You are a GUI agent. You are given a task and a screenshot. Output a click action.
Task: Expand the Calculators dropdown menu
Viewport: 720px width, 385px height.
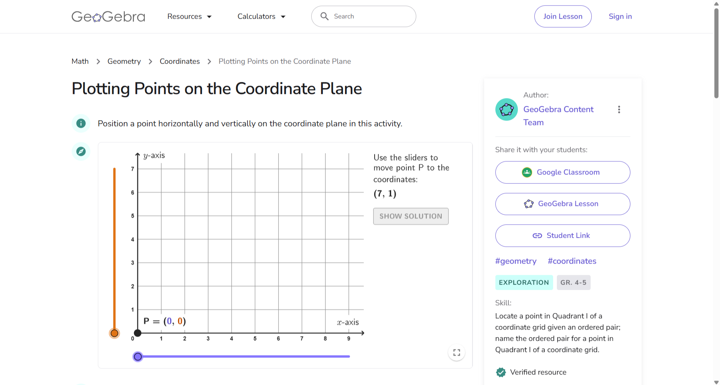261,16
